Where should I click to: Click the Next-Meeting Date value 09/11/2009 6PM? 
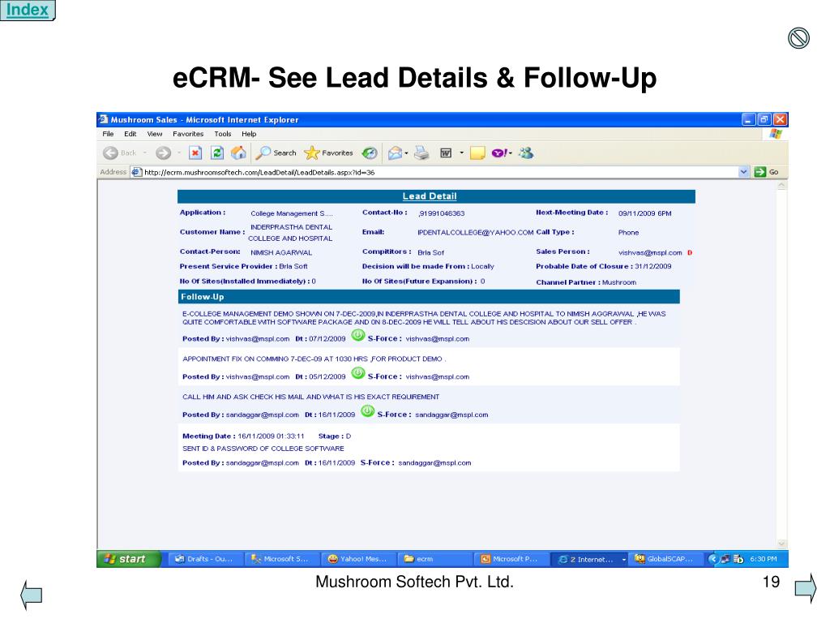click(644, 213)
